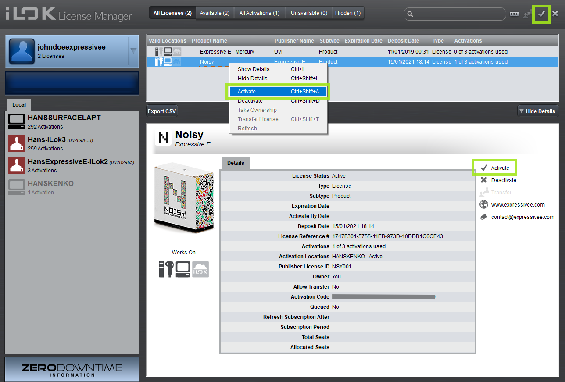Select the HANSKENKO computer icon
Image resolution: width=565 pixels, height=382 pixels.
click(x=17, y=187)
